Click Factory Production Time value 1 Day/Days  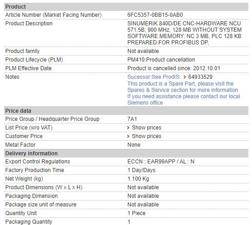pyautogui.click(x=141, y=170)
